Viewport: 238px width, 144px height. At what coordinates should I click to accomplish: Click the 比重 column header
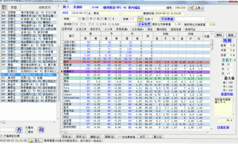(x=207, y=36)
